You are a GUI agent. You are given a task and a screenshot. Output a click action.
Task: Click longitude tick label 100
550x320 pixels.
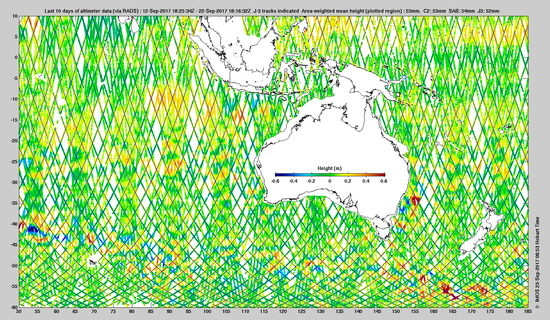[x=207, y=311]
